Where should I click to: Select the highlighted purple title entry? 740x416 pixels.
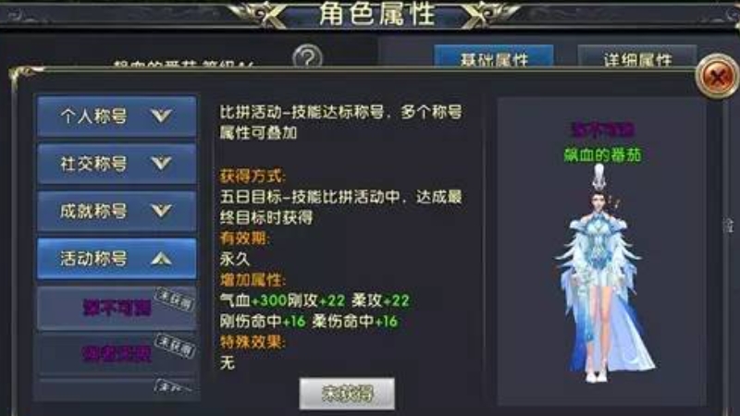[x=117, y=308]
